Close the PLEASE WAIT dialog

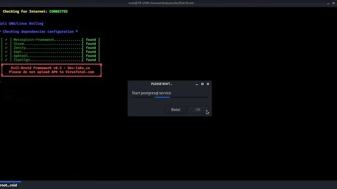pyautogui.click(x=208, y=84)
